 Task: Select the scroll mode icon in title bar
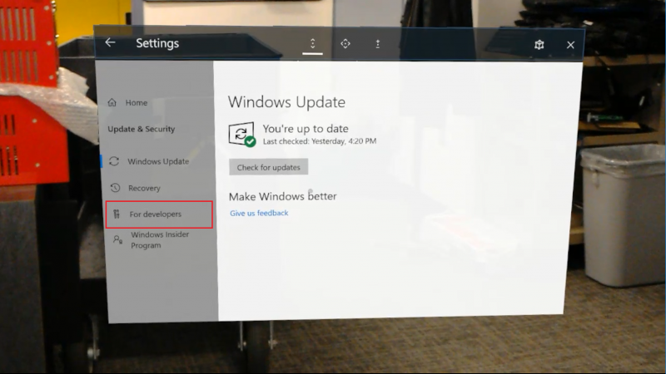coord(313,44)
